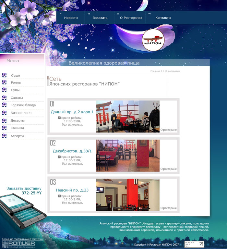Click the О ресторане breadcrumb
The width and height of the screenshot is (227, 249).
(173, 71)
